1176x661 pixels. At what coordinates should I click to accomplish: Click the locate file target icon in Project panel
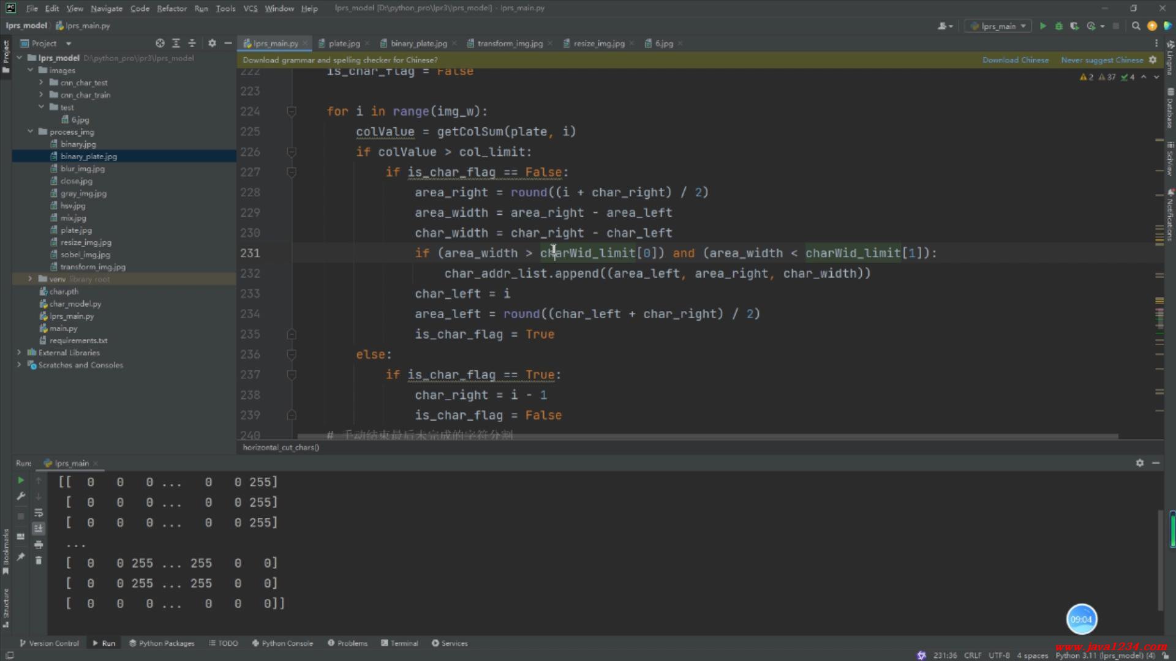[x=160, y=43]
